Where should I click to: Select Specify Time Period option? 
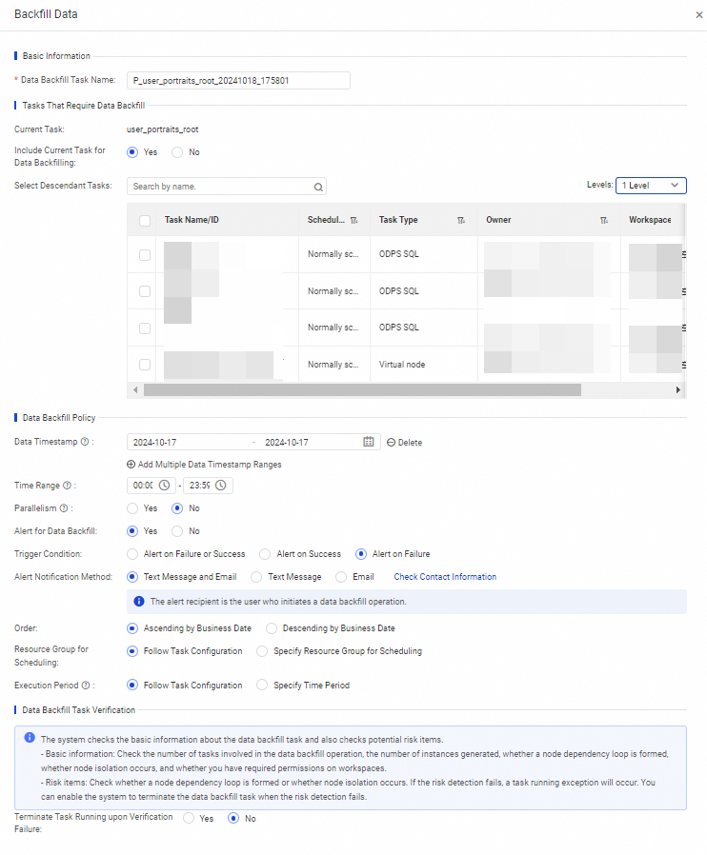(262, 686)
